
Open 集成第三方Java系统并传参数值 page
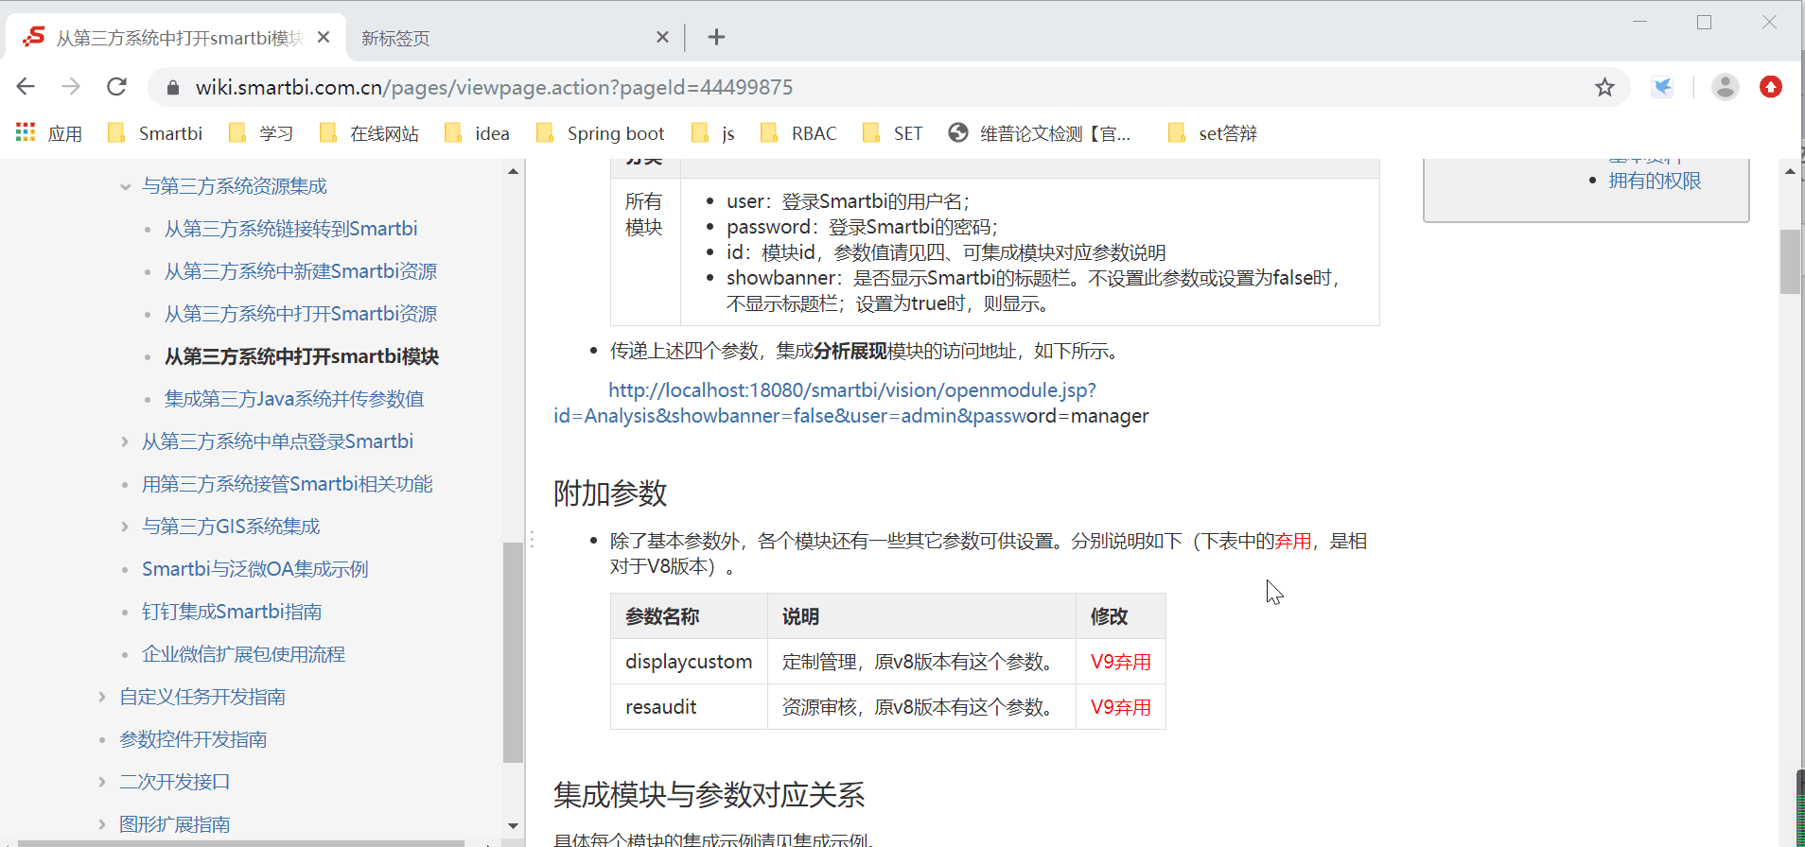pyautogui.click(x=294, y=399)
